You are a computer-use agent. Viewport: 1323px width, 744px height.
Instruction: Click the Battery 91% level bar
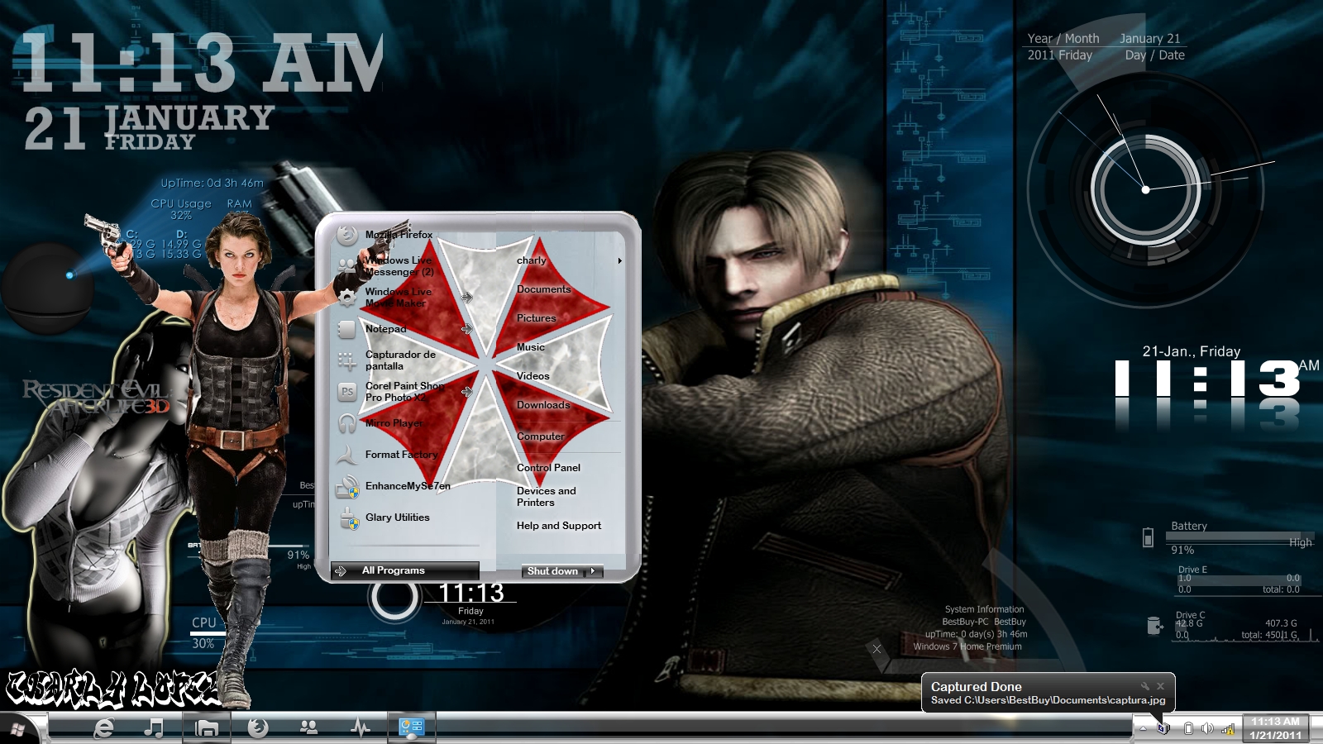point(1241,537)
